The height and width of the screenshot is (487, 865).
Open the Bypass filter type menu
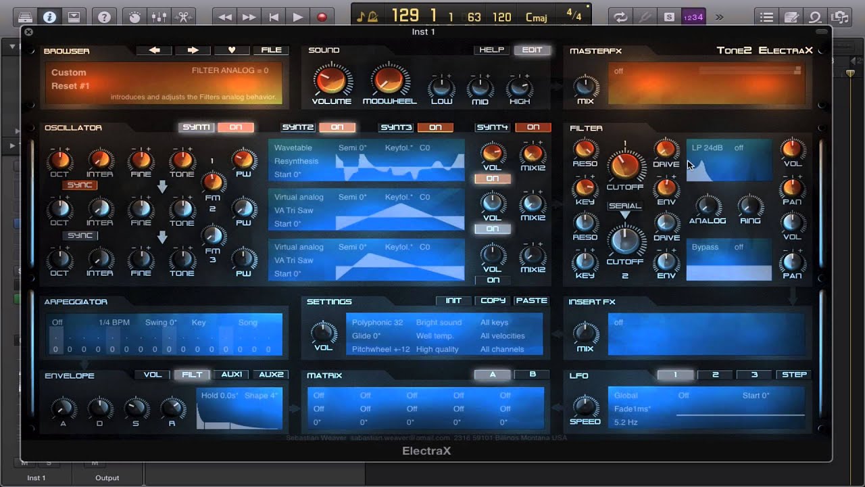pyautogui.click(x=705, y=247)
